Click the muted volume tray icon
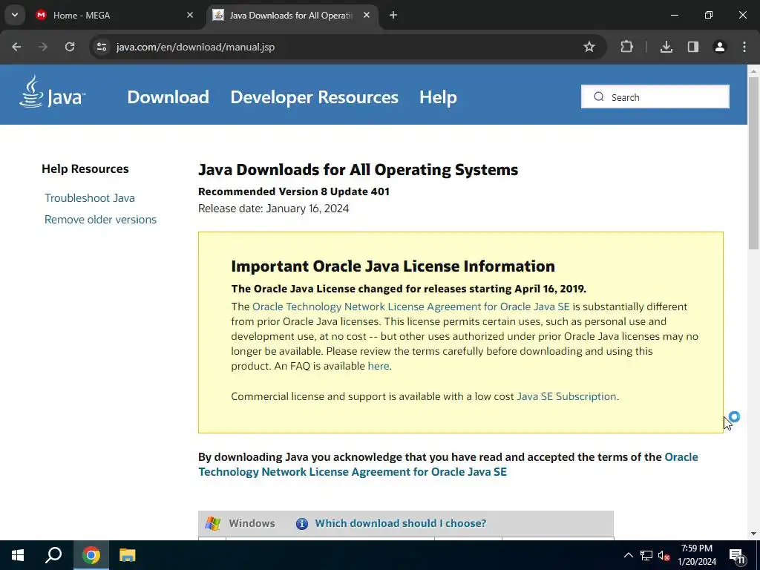 click(664, 555)
